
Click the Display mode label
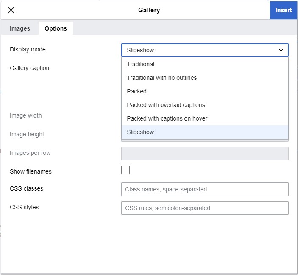pos(28,49)
